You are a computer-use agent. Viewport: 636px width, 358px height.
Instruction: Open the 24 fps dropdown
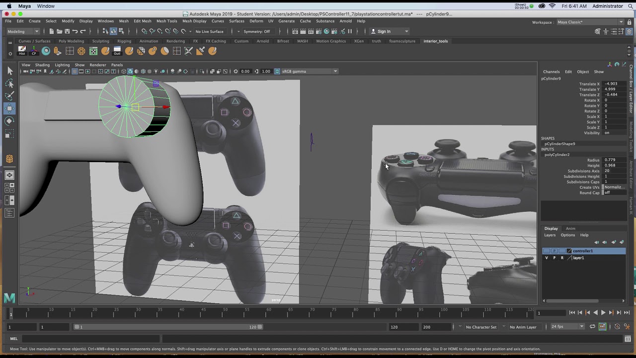[x=567, y=327]
